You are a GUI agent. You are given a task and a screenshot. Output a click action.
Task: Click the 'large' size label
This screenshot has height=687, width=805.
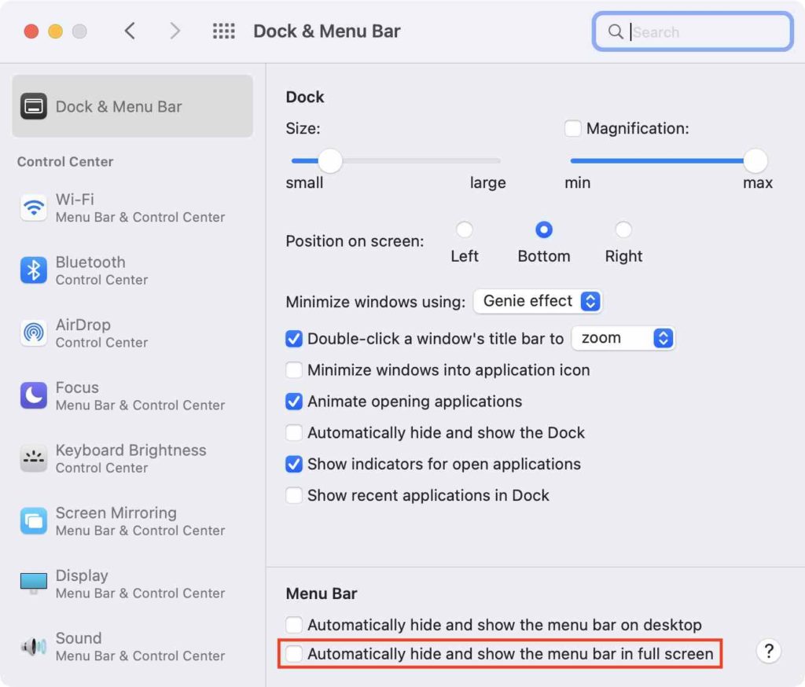point(487,183)
